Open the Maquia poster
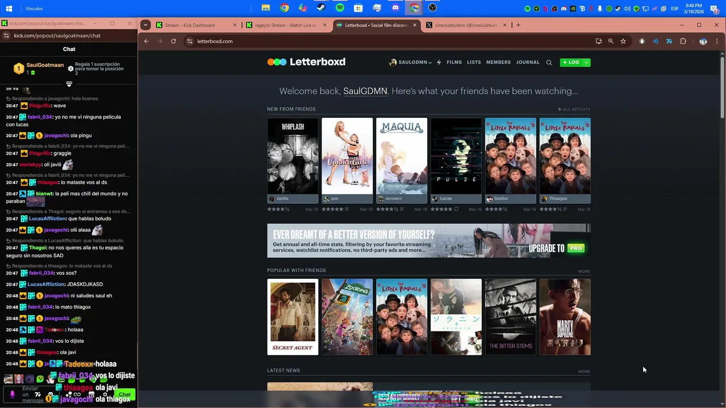The width and height of the screenshot is (726, 408). point(402,156)
